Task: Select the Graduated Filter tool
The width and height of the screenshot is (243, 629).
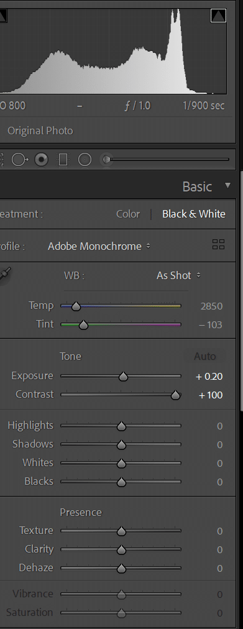Action: coord(63,160)
